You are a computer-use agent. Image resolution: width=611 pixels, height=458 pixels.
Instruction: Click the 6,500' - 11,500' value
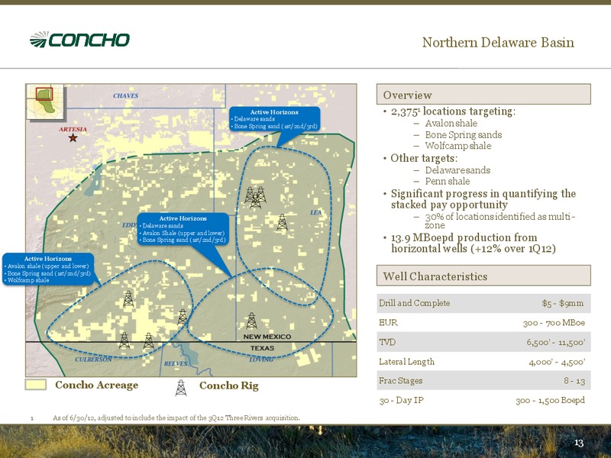[556, 342]
